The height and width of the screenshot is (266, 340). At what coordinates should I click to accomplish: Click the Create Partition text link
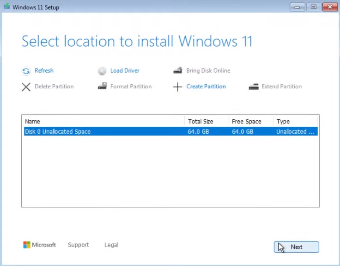point(206,87)
